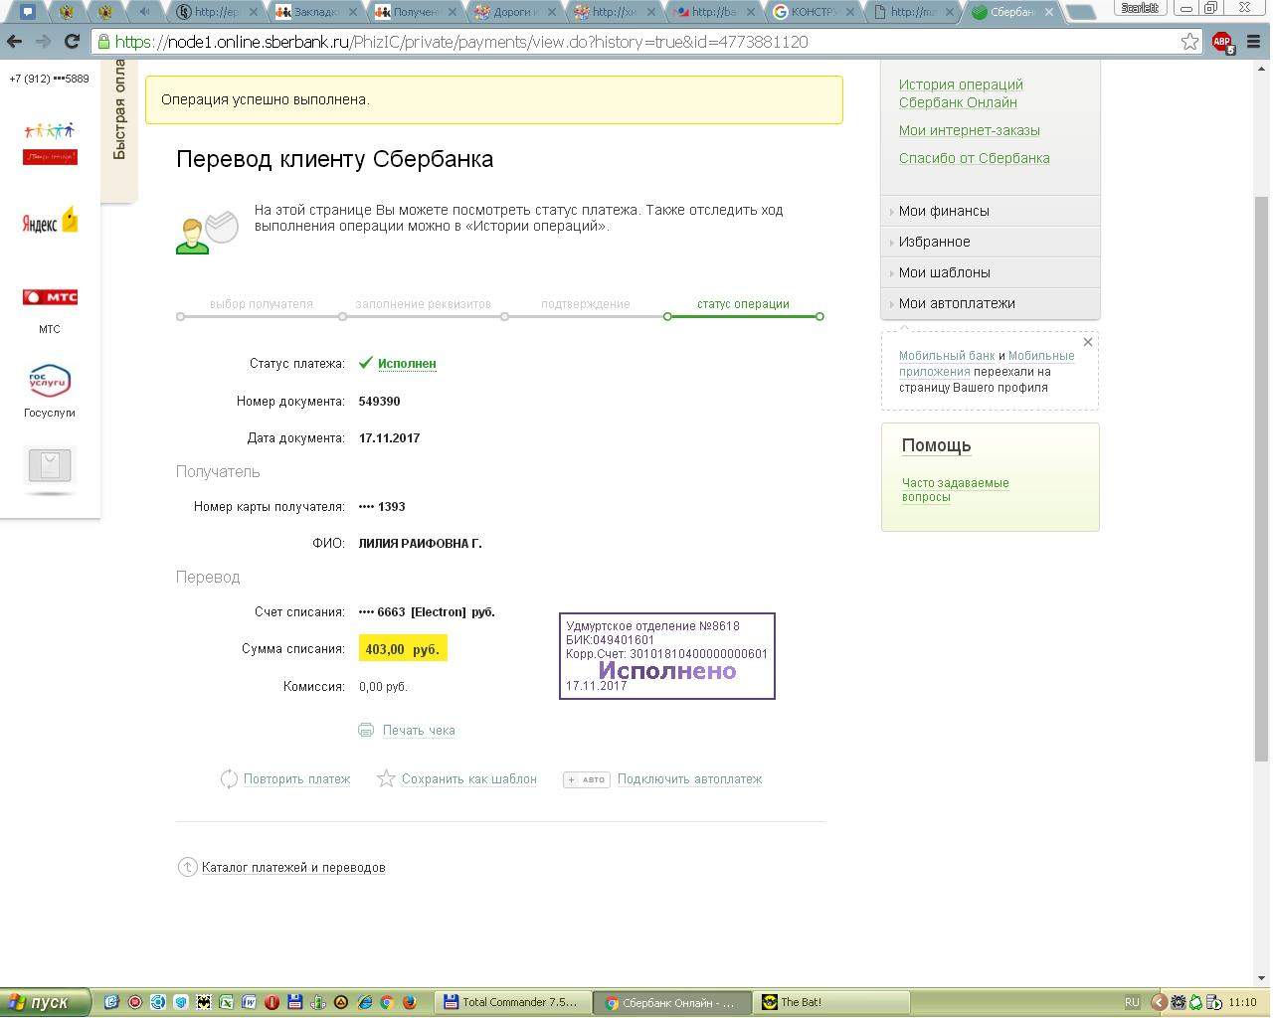Reload the page with refresh icon
This screenshot has height=1018, width=1273.
click(x=72, y=42)
